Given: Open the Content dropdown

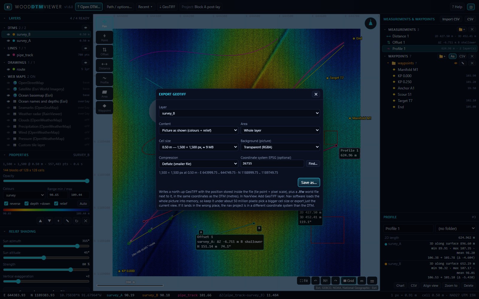Looking at the screenshot, I should coord(198,130).
